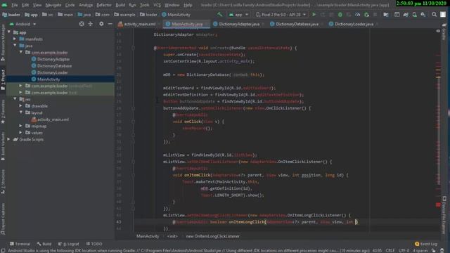
Task: Collapse the java folder
Action: click(x=15, y=46)
